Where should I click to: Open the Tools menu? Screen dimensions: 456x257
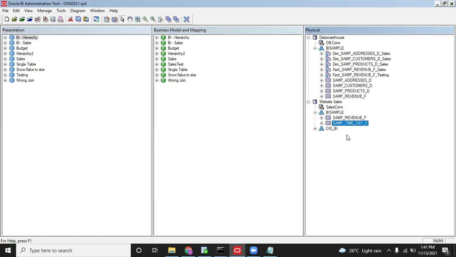(61, 11)
